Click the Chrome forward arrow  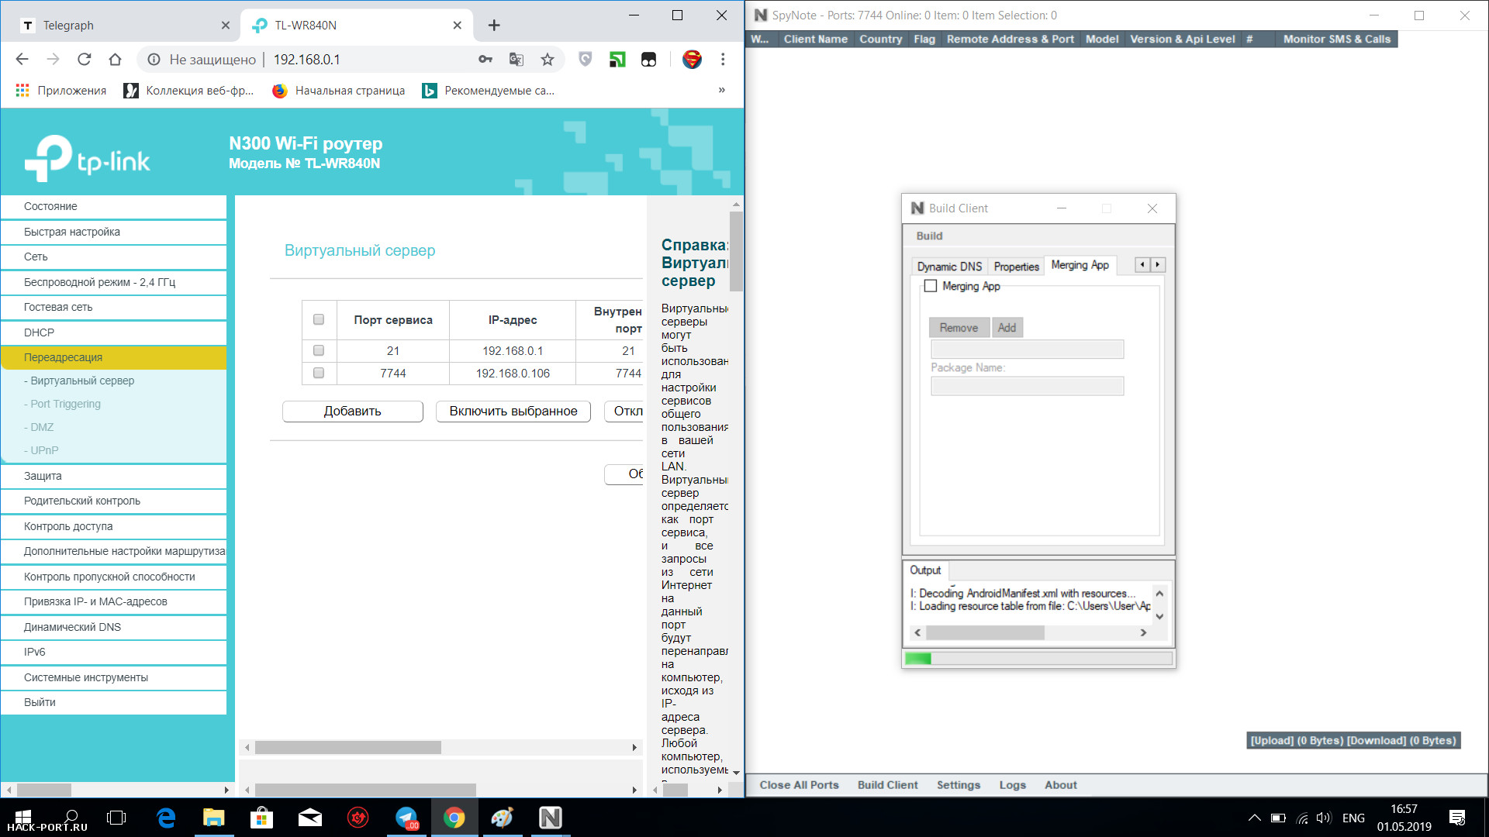coord(53,59)
